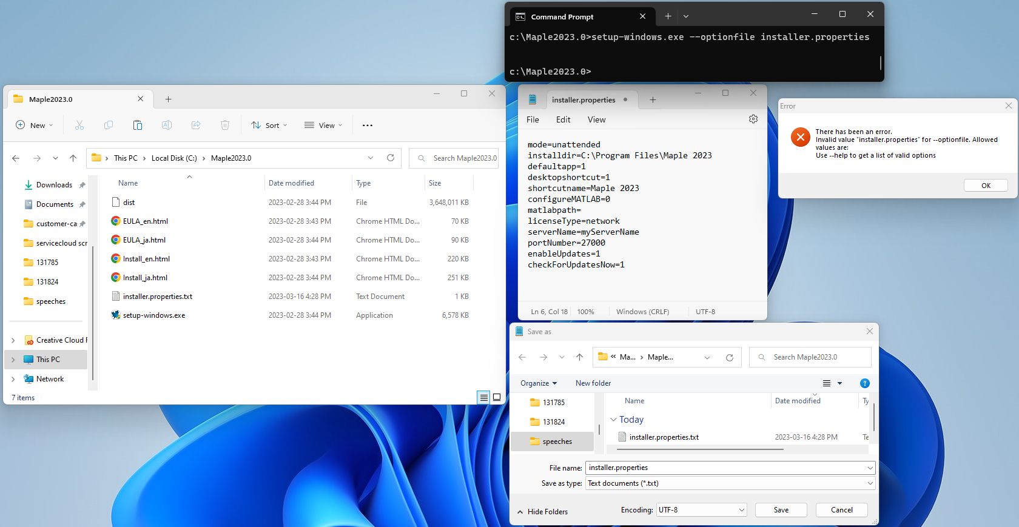The width and height of the screenshot is (1019, 527).
Task: Click the Search Maple2023.0 box in File Explorer
Action: click(454, 158)
